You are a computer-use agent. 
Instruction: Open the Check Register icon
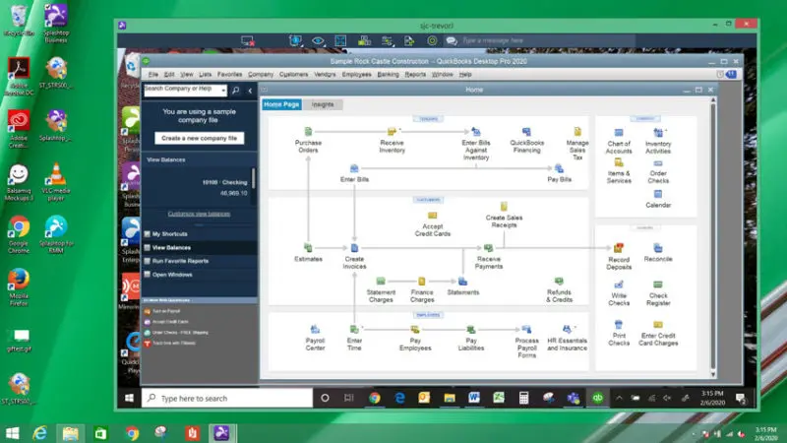(x=658, y=285)
